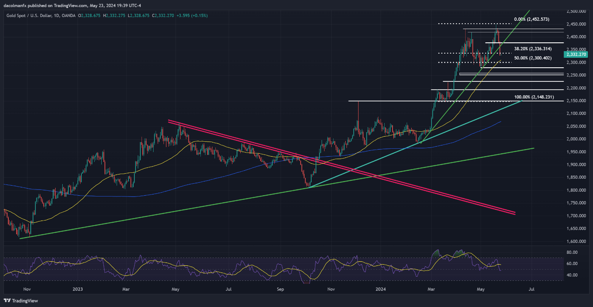Click the 1,700.000 price axis label
Image resolution: width=593 pixels, height=307 pixels.
click(x=576, y=216)
